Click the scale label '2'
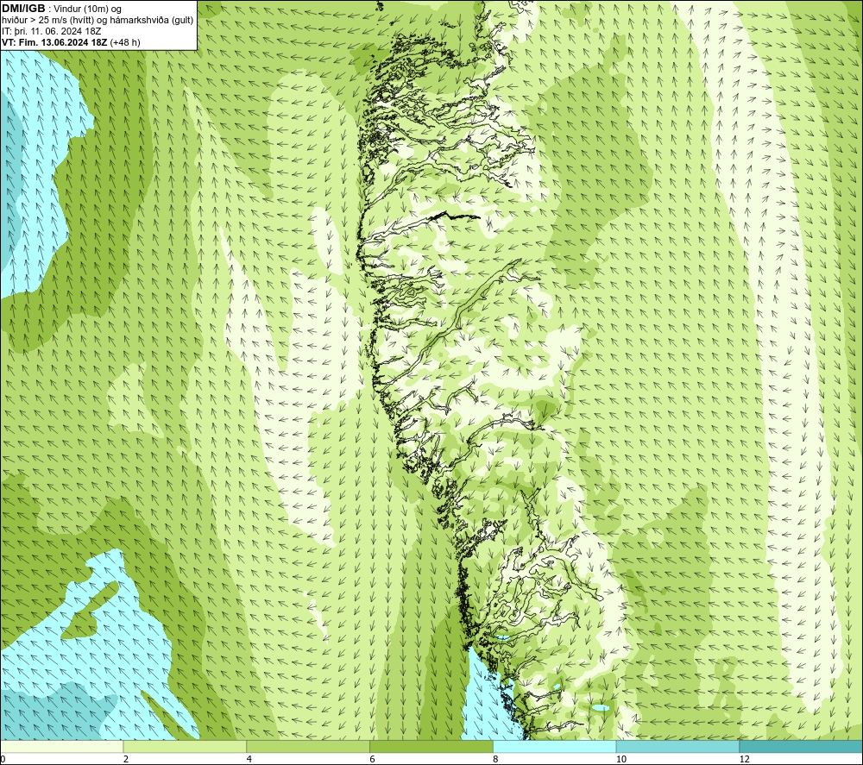Image resolution: width=863 pixels, height=765 pixels. point(126,760)
